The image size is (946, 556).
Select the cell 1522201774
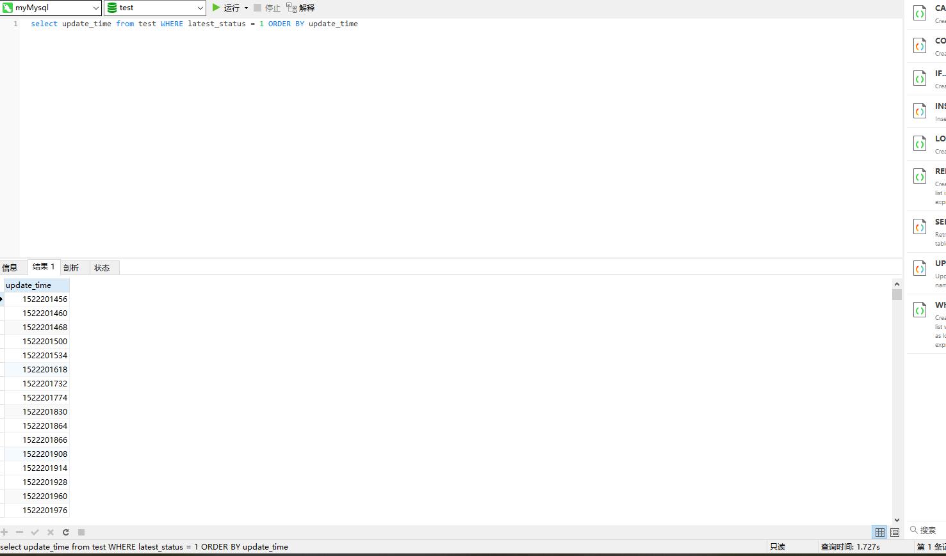[37, 398]
